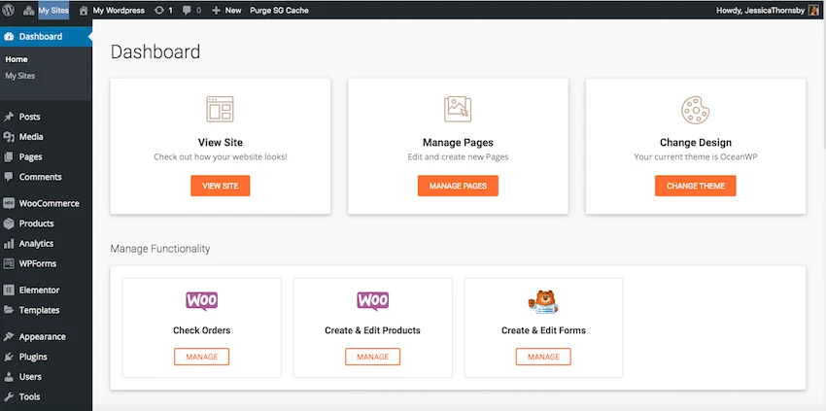
Task: Click the My Sites network icon
Action: coord(29,10)
